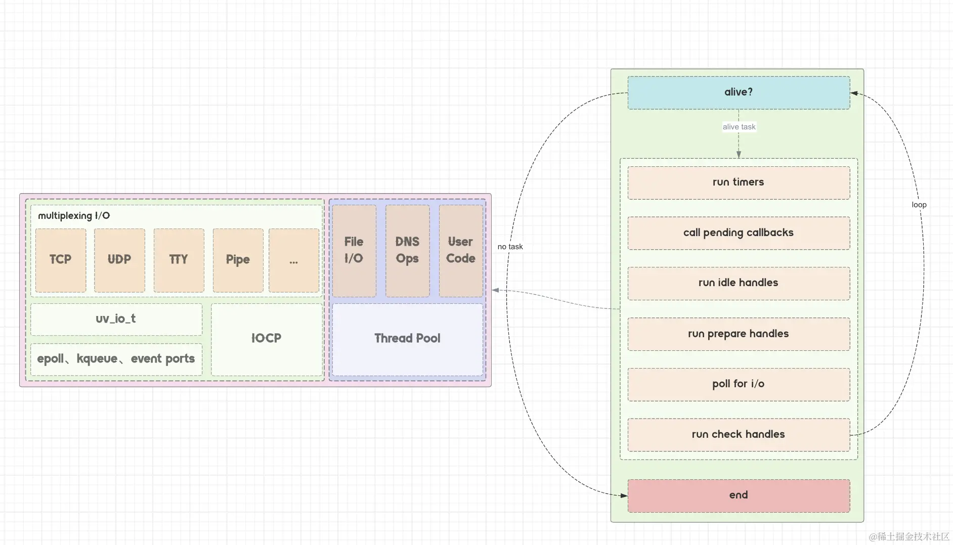Click the File I/O box
The image size is (953, 545).
click(x=354, y=250)
